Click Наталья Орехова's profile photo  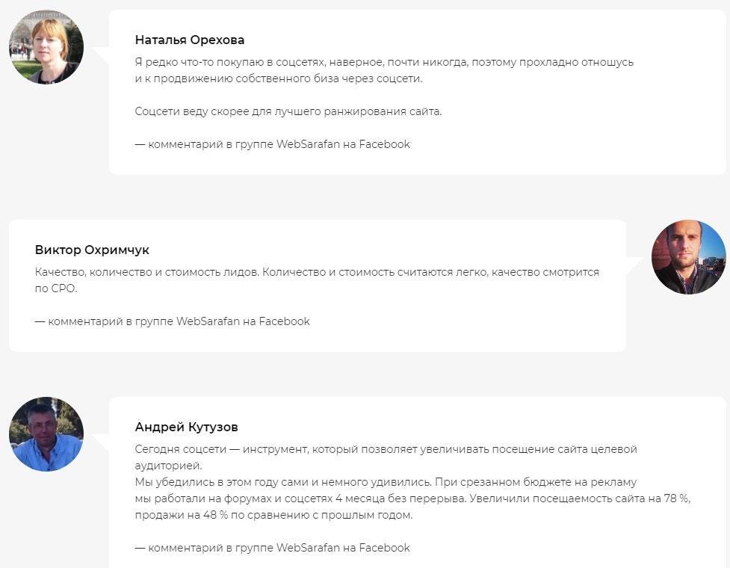coord(46,46)
